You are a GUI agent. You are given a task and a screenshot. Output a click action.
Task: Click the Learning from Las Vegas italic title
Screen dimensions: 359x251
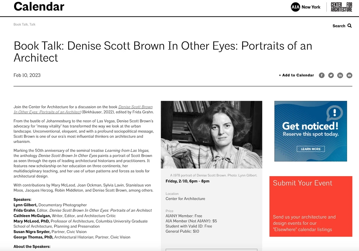(127, 150)
